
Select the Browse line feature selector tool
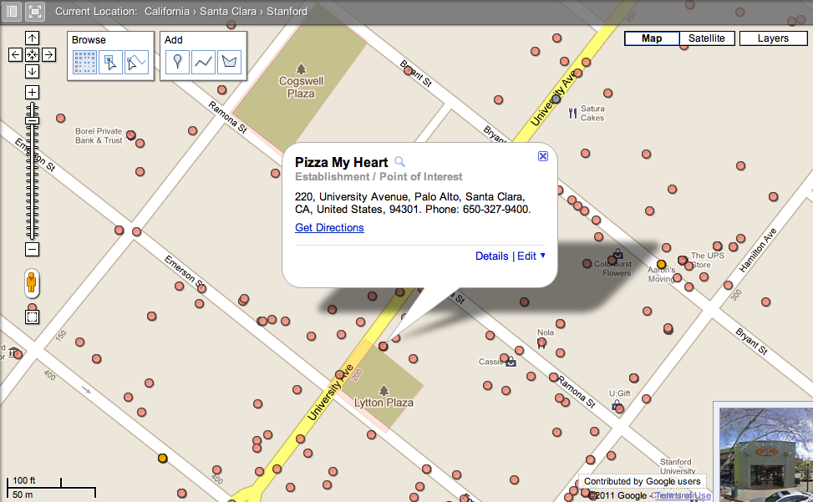(x=136, y=63)
